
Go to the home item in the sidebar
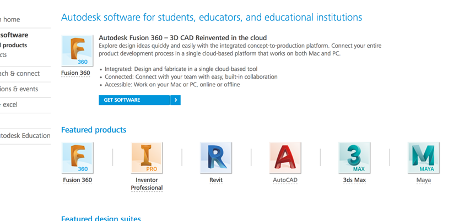click(x=10, y=20)
